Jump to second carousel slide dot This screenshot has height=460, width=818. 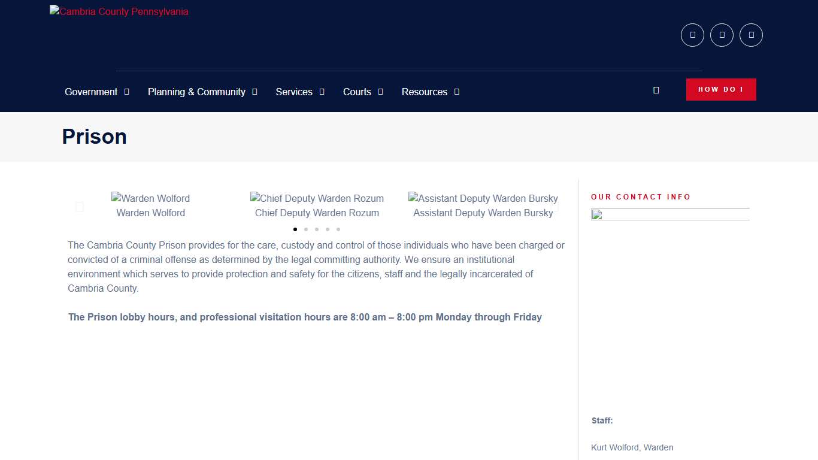coord(306,229)
